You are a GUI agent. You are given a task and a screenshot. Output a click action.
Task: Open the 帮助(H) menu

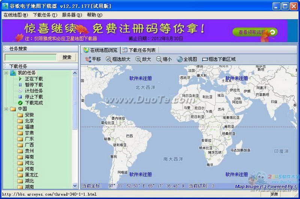(94, 15)
